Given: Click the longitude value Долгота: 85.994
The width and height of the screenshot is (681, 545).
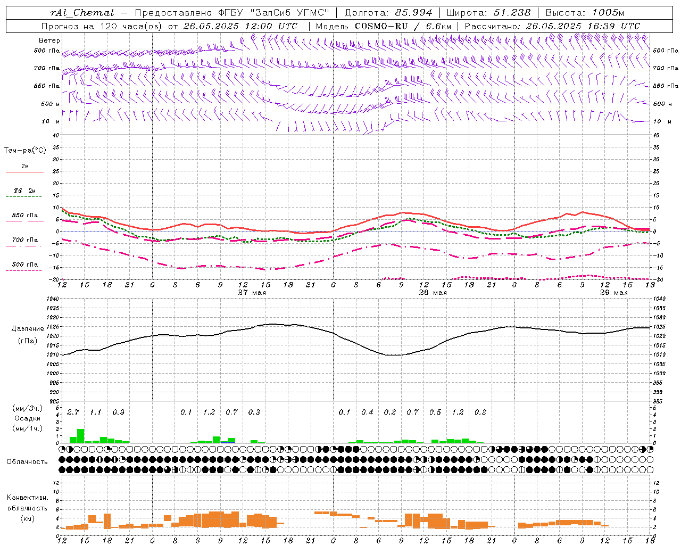Looking at the screenshot, I should pyautogui.click(x=389, y=13).
